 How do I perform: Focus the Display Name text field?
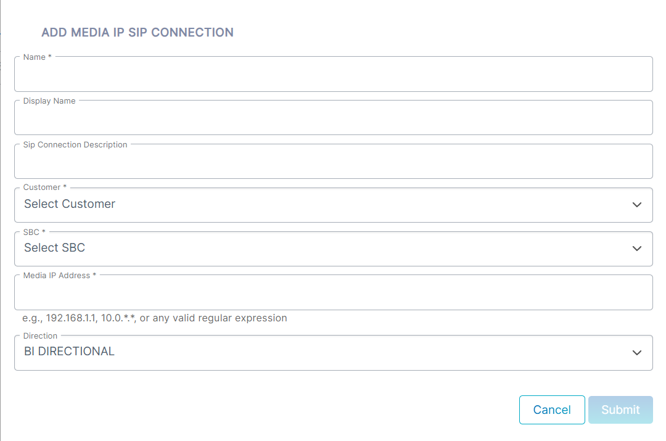tap(334, 118)
